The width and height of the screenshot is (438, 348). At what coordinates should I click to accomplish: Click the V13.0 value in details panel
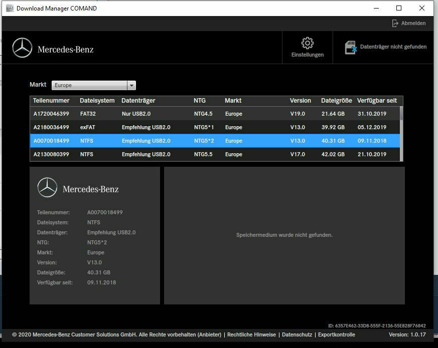[94, 262]
